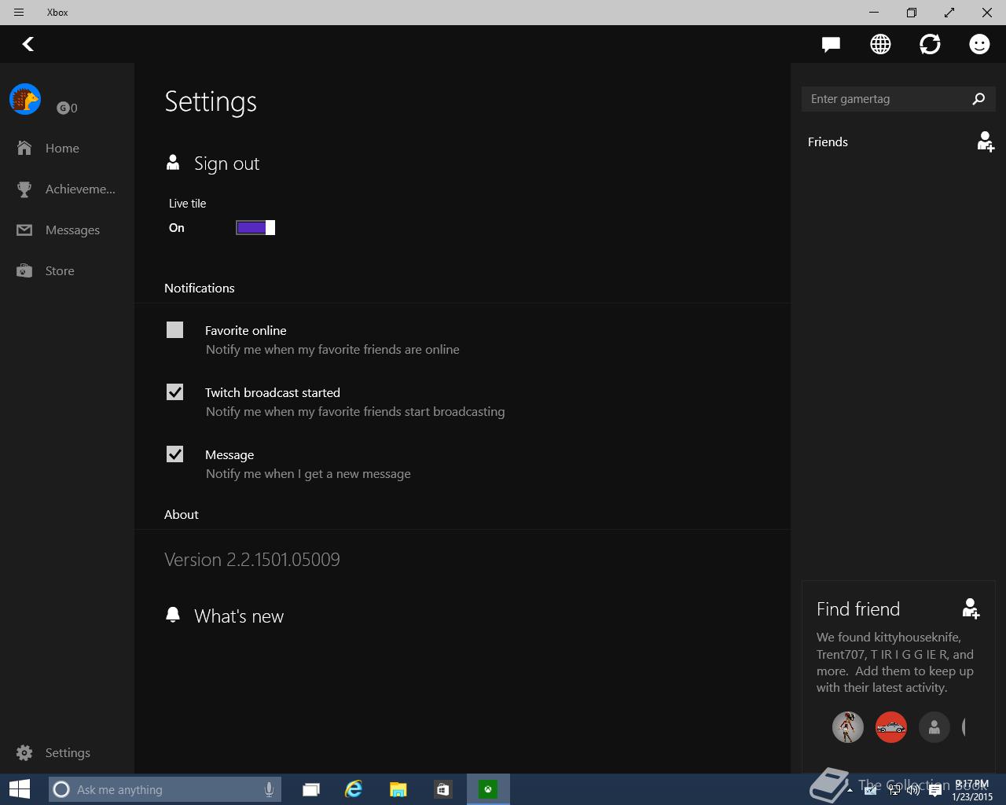Open File Explorer from taskbar
1006x805 pixels.
(x=398, y=789)
